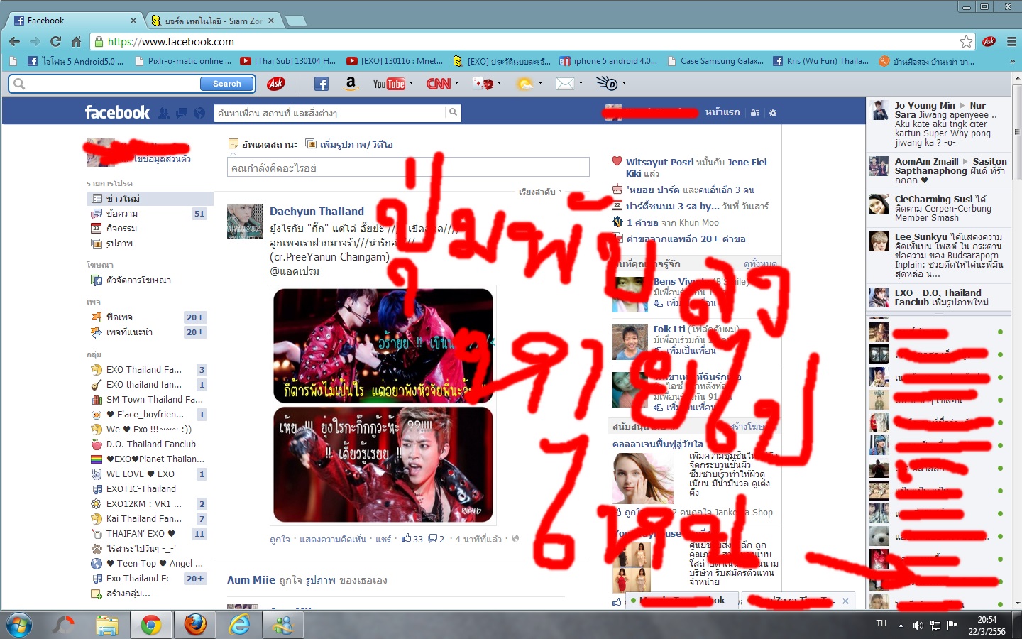Viewport: 1022px width, 639px height.
Task: Open the Facebook account settings gear
Action: tap(773, 113)
